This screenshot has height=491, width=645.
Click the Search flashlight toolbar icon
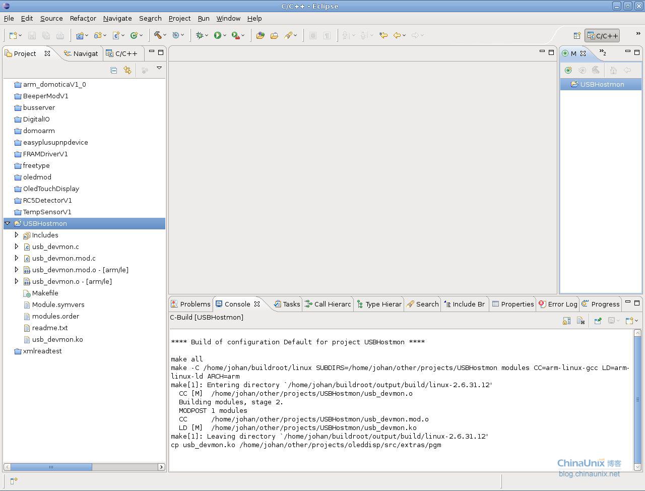288,35
